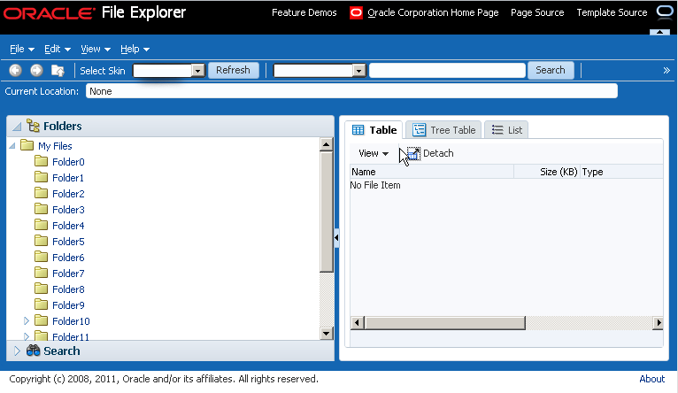Click the binoculars Search panel icon
Image resolution: width=678 pixels, height=393 pixels.
coord(34,351)
